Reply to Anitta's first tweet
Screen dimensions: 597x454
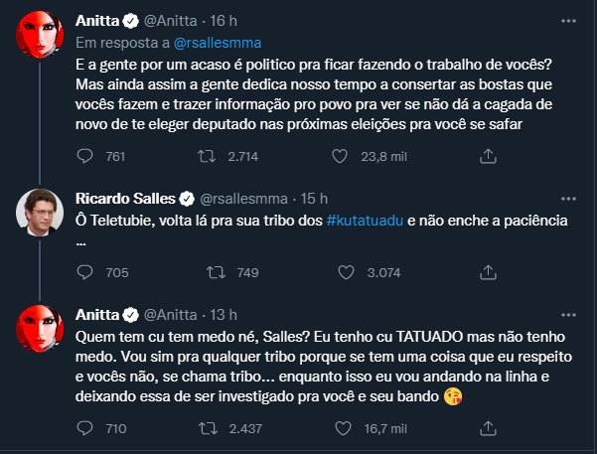click(x=85, y=155)
